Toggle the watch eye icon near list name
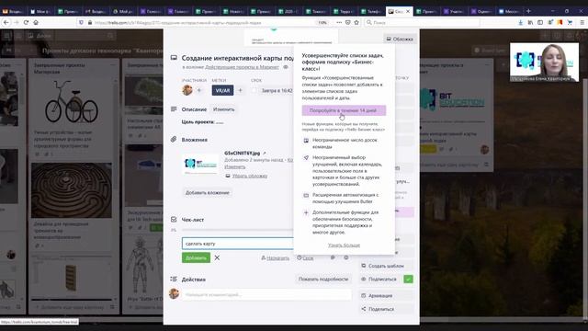This screenshot has width=588, height=331. point(286,67)
